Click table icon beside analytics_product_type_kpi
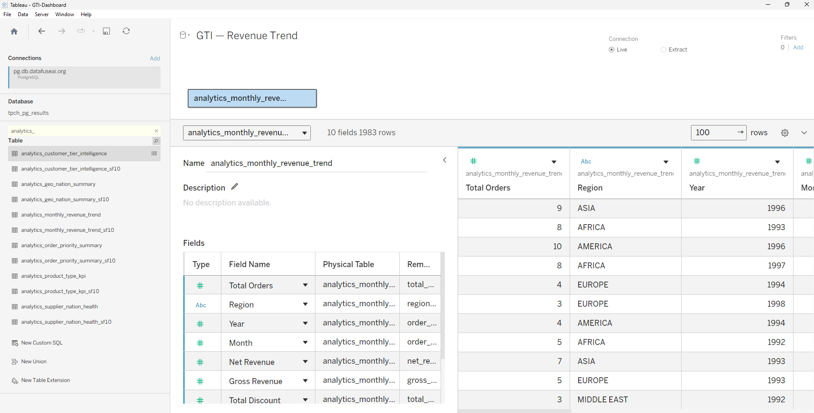The height and width of the screenshot is (413, 814). click(x=15, y=276)
